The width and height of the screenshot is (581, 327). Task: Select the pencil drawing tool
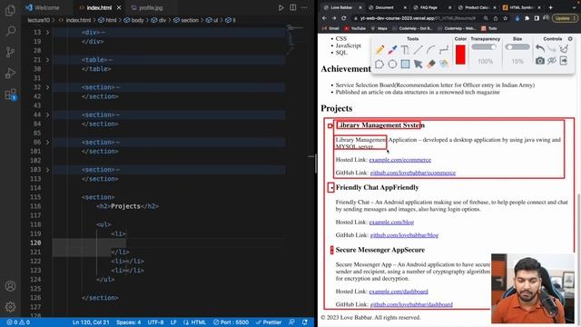tap(379, 50)
